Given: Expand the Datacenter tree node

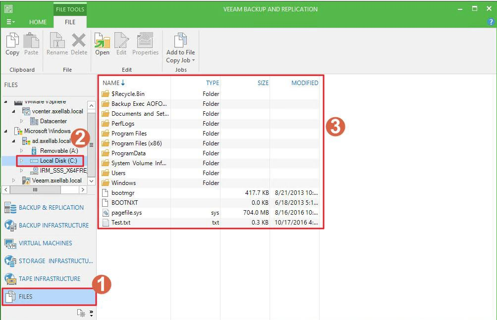Looking at the screenshot, I should point(22,121).
